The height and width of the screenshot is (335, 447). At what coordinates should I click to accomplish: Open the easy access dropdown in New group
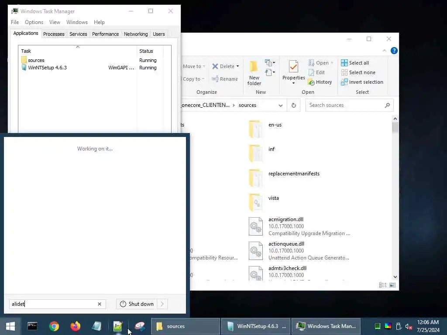point(270,72)
